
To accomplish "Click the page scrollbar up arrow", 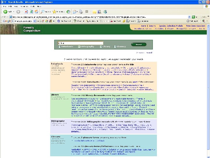I will pyautogui.click(x=208, y=26).
